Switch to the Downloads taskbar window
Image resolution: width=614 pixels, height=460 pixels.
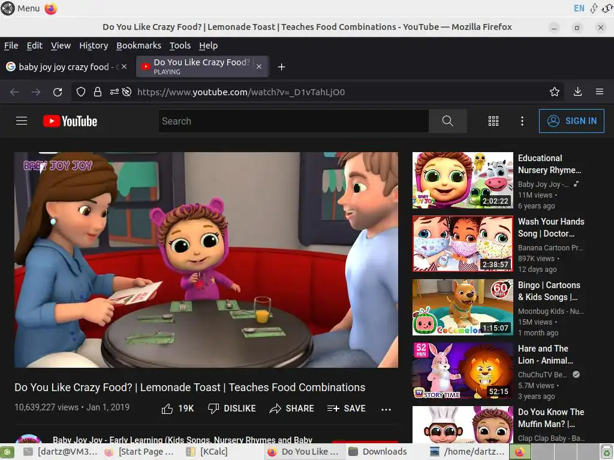click(378, 452)
